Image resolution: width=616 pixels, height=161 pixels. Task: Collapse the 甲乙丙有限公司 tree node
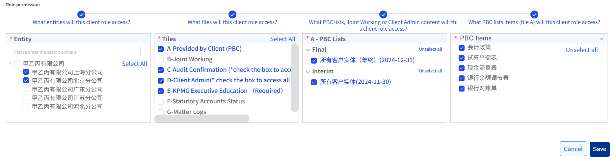[x=11, y=64]
